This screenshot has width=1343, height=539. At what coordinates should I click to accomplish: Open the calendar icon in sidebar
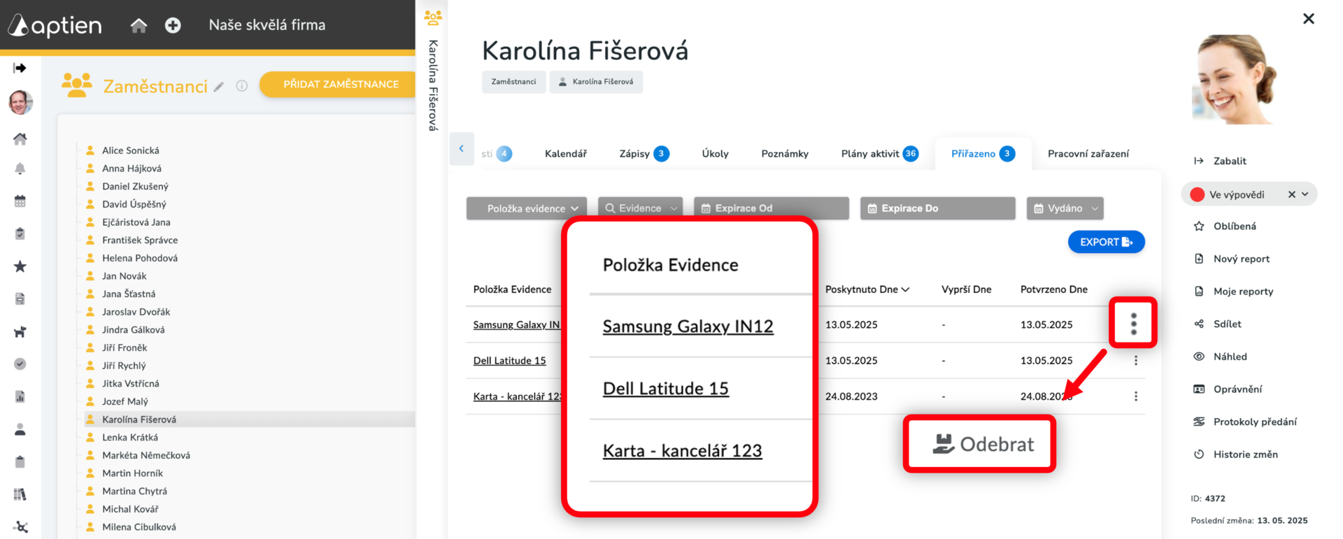coord(20,201)
